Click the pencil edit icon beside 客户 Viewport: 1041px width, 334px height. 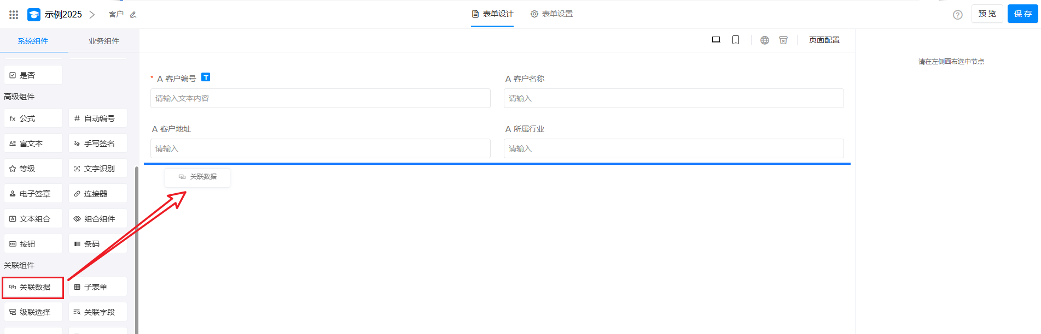pyautogui.click(x=133, y=15)
